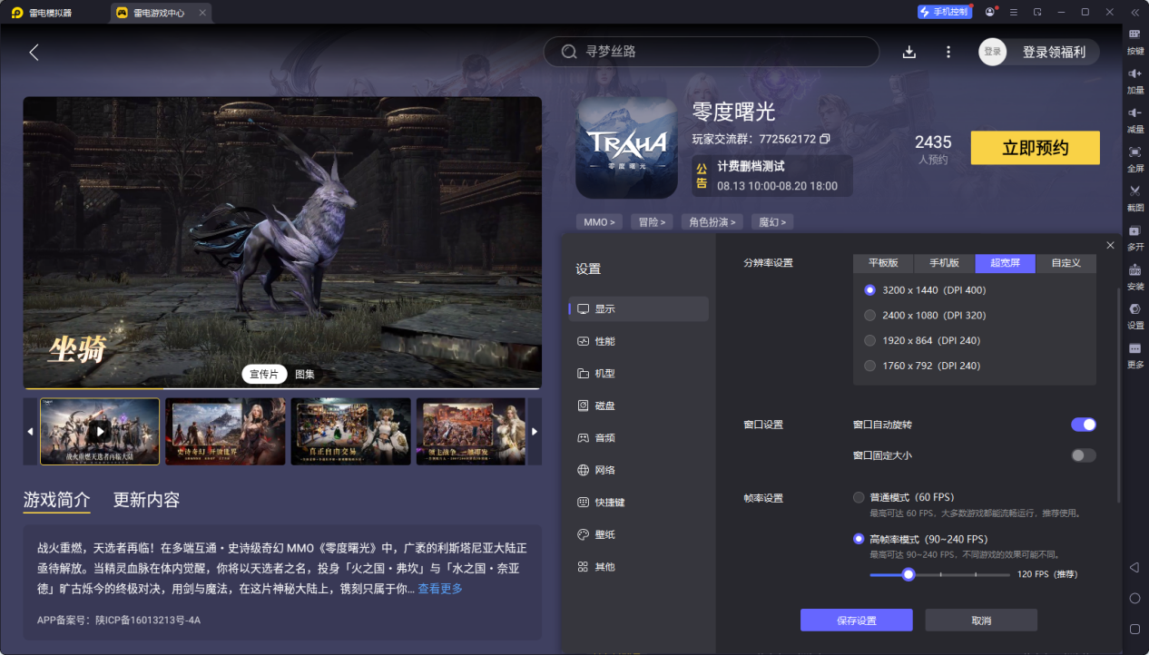Click the FPS slider handle
Image resolution: width=1149 pixels, height=655 pixels.
908,574
